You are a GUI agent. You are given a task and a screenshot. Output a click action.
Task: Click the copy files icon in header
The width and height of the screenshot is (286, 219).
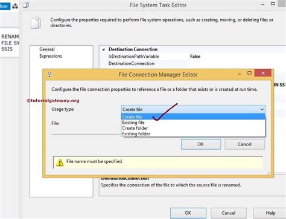(x=36, y=23)
